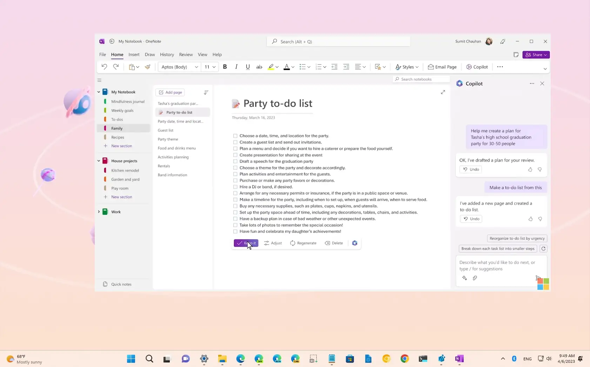The image size is (590, 367).
Task: Apply bold formatting
Action: 225,67
